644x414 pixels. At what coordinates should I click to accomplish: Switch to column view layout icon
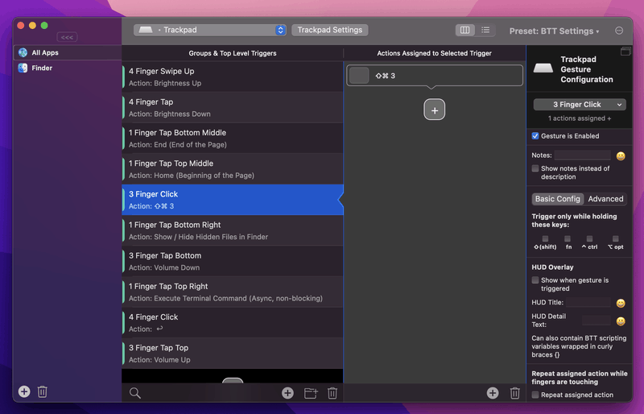tap(465, 30)
